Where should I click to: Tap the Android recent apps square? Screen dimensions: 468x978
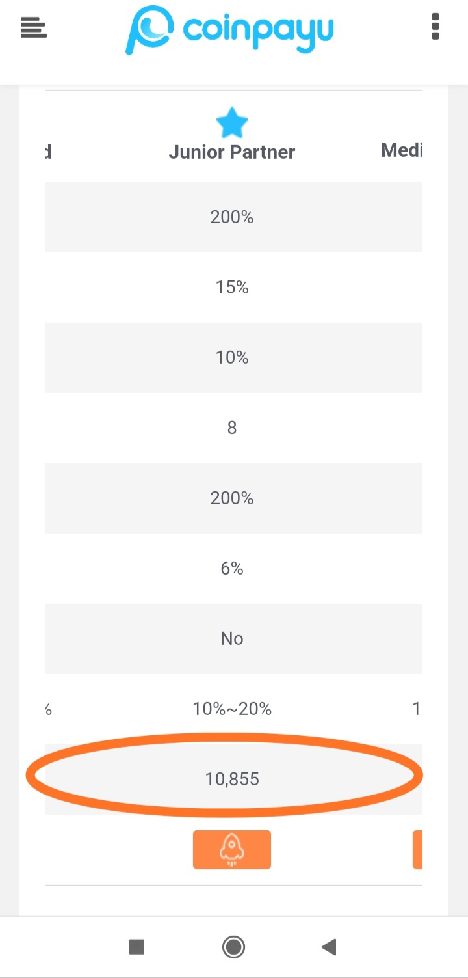[x=136, y=947]
